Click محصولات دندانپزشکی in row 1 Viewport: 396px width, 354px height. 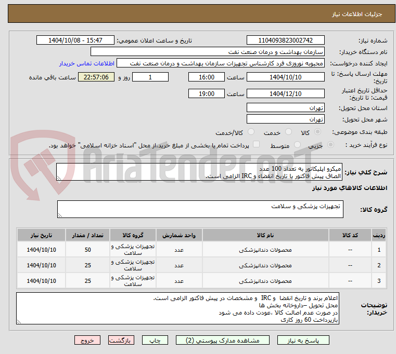pos(265,250)
